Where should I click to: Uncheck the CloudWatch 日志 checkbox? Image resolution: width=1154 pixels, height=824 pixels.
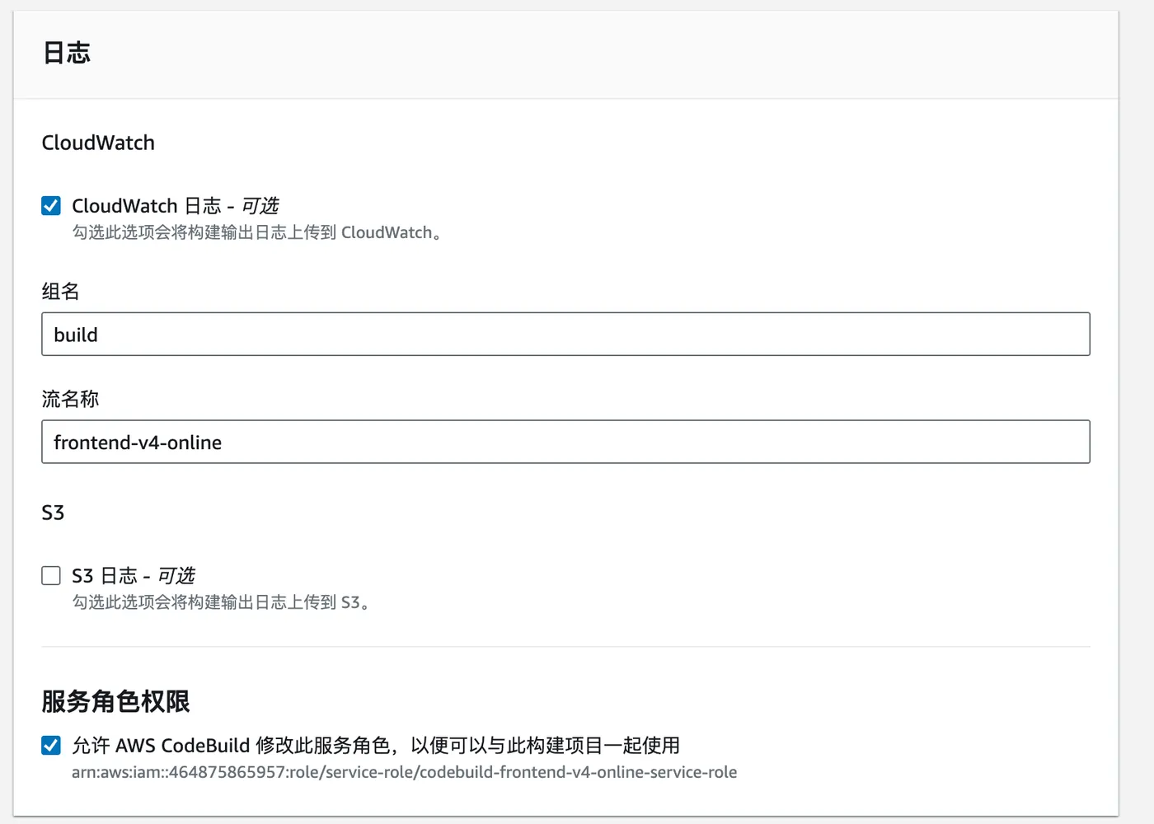click(x=51, y=206)
